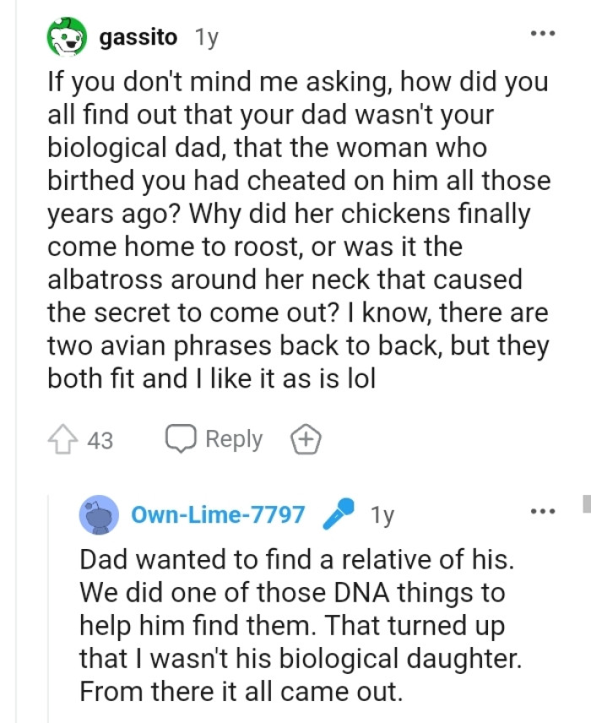Click the 1y timestamp beside Own-Lime-7797

click(382, 514)
